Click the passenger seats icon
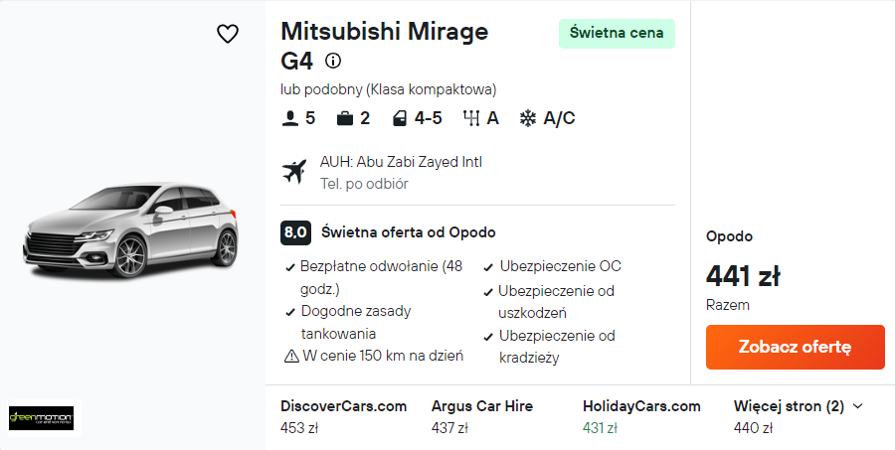Viewport: 895px width, 450px height. tap(290, 118)
